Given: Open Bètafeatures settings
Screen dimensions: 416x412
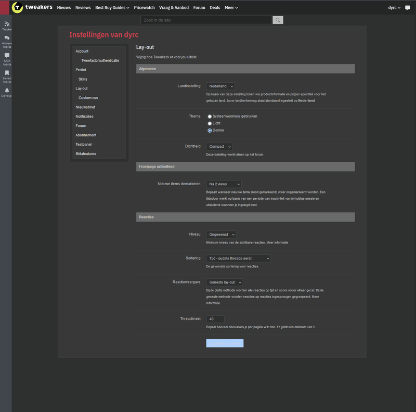Looking at the screenshot, I should pos(86,153).
